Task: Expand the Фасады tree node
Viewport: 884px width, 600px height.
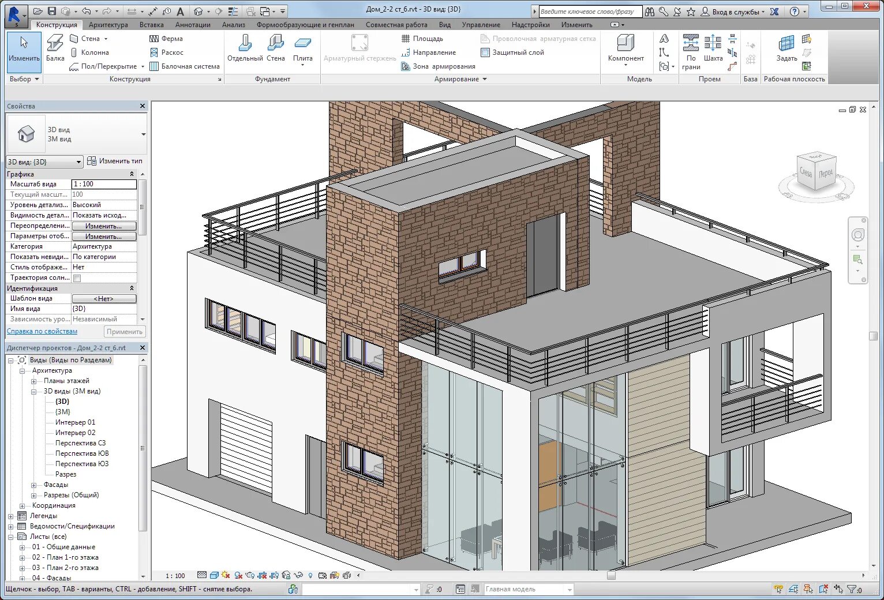Action: (x=34, y=485)
